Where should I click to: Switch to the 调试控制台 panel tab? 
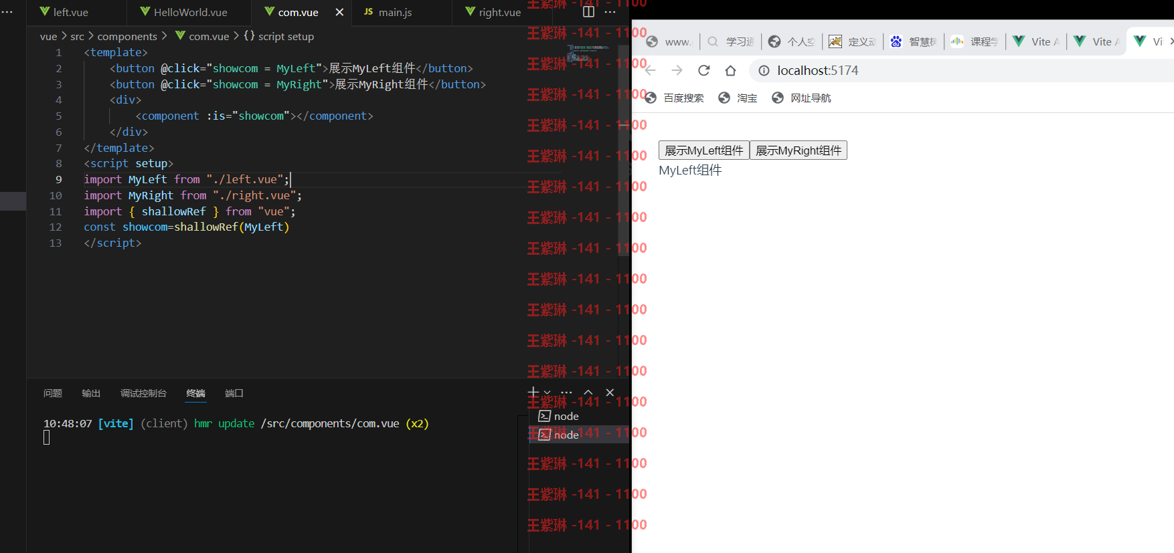[143, 393]
